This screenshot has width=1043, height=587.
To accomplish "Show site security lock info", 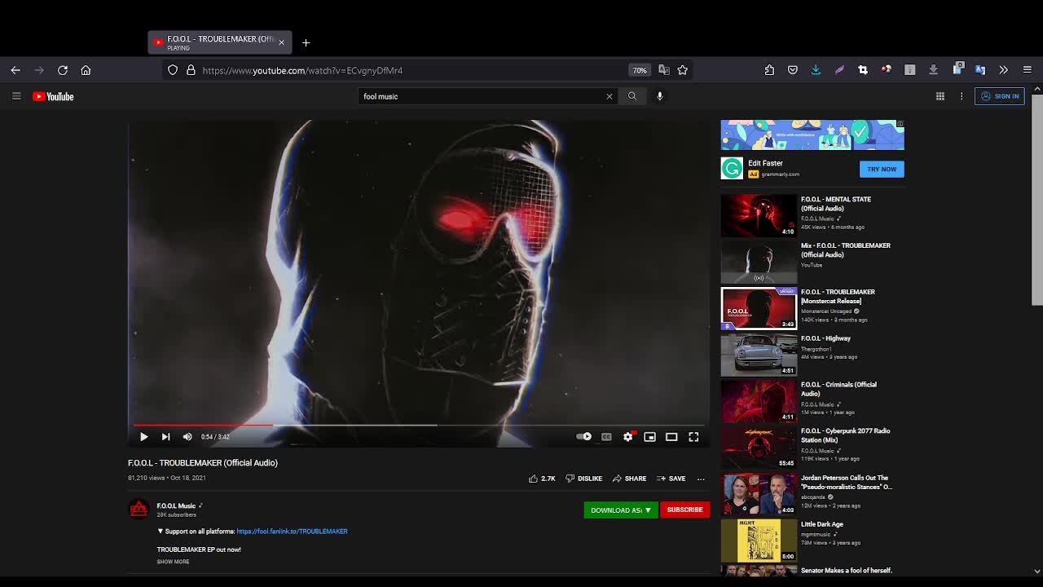I will point(191,70).
